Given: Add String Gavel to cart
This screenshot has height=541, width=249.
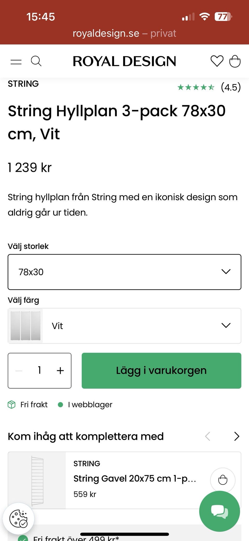Looking at the screenshot, I should coord(223,480).
